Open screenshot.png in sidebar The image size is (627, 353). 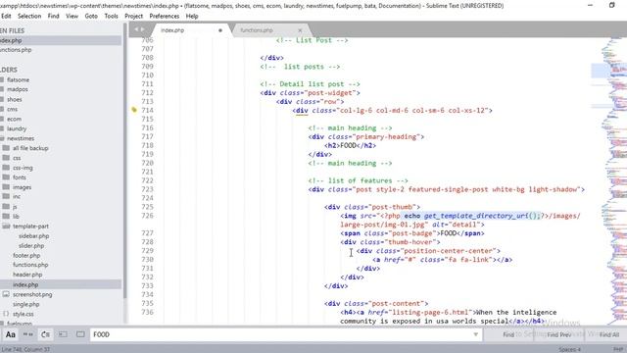[32, 294]
